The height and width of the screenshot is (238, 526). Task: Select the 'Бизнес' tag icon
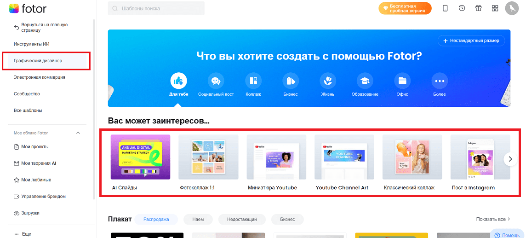click(291, 81)
